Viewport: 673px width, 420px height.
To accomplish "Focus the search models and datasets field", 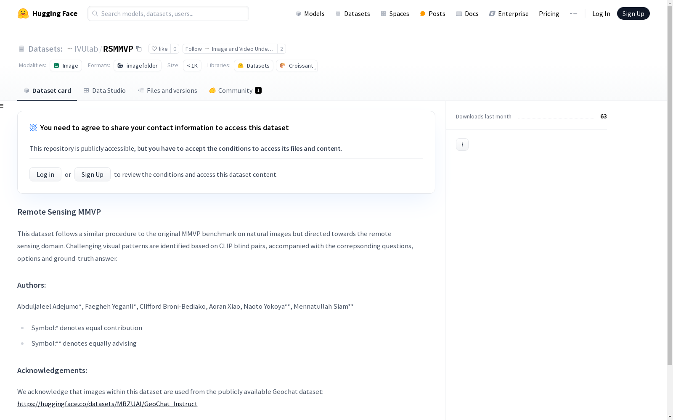I will pos(168,13).
